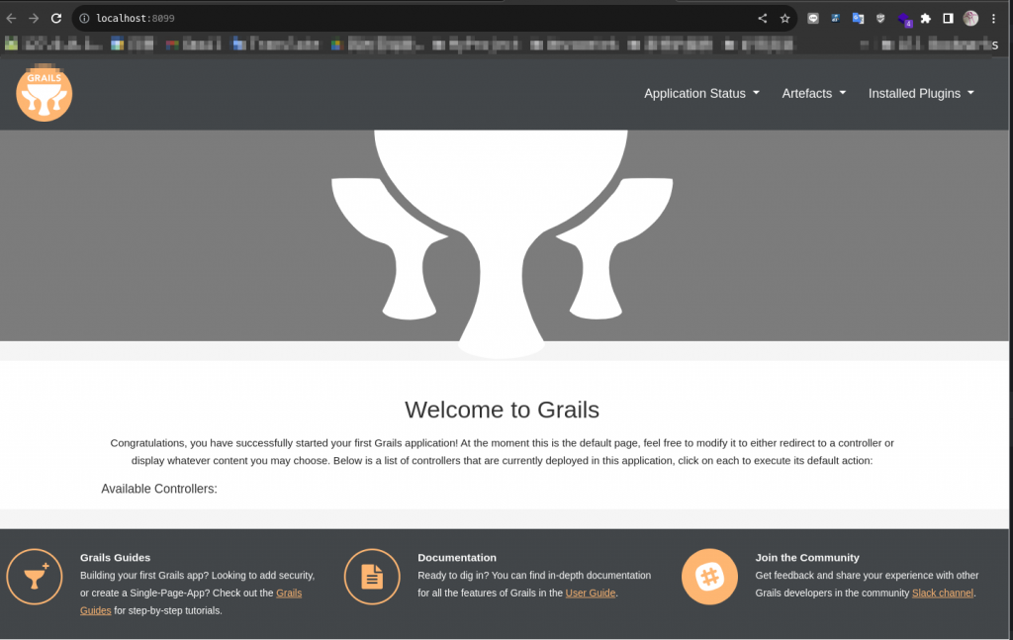Open the blue-white extension beside LINE
This screenshot has width=1013, height=640.
[x=835, y=18]
